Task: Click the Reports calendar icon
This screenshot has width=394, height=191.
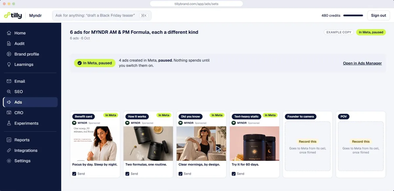Action: pyautogui.click(x=9, y=140)
